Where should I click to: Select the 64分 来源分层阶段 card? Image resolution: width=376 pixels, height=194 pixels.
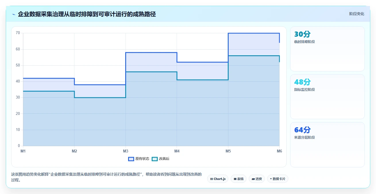[x=327, y=145]
